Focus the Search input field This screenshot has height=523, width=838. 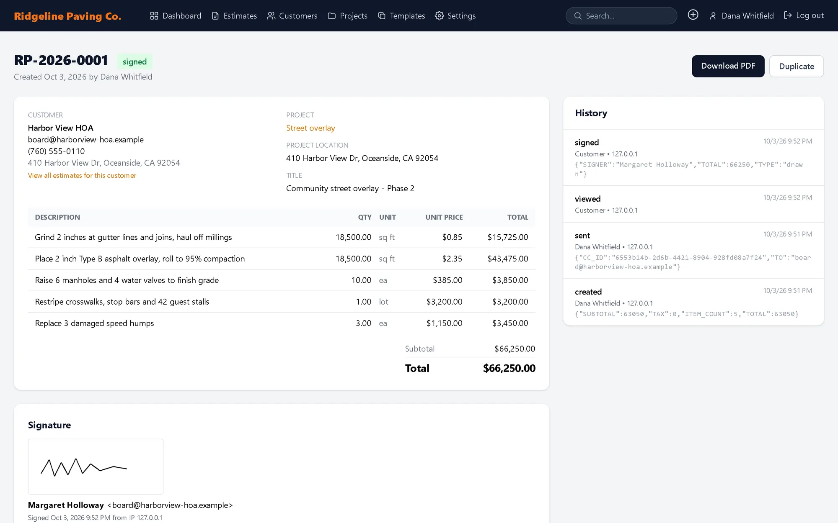click(621, 16)
